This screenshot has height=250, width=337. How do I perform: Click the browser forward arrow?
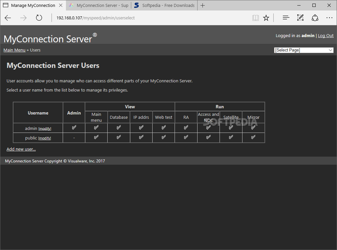click(23, 18)
